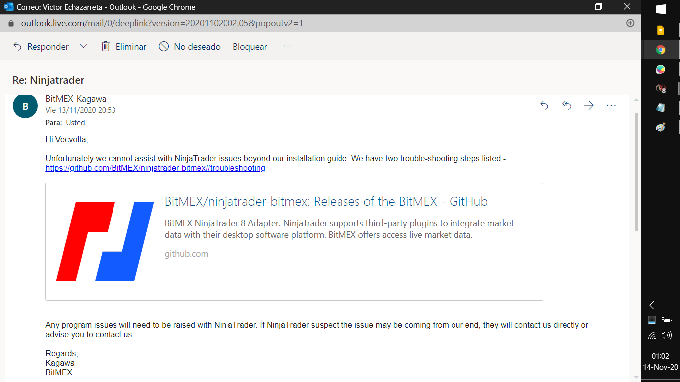Image resolution: width=680 pixels, height=382 pixels.
Task: Forward the message using the right arrow icon
Action: pos(589,105)
